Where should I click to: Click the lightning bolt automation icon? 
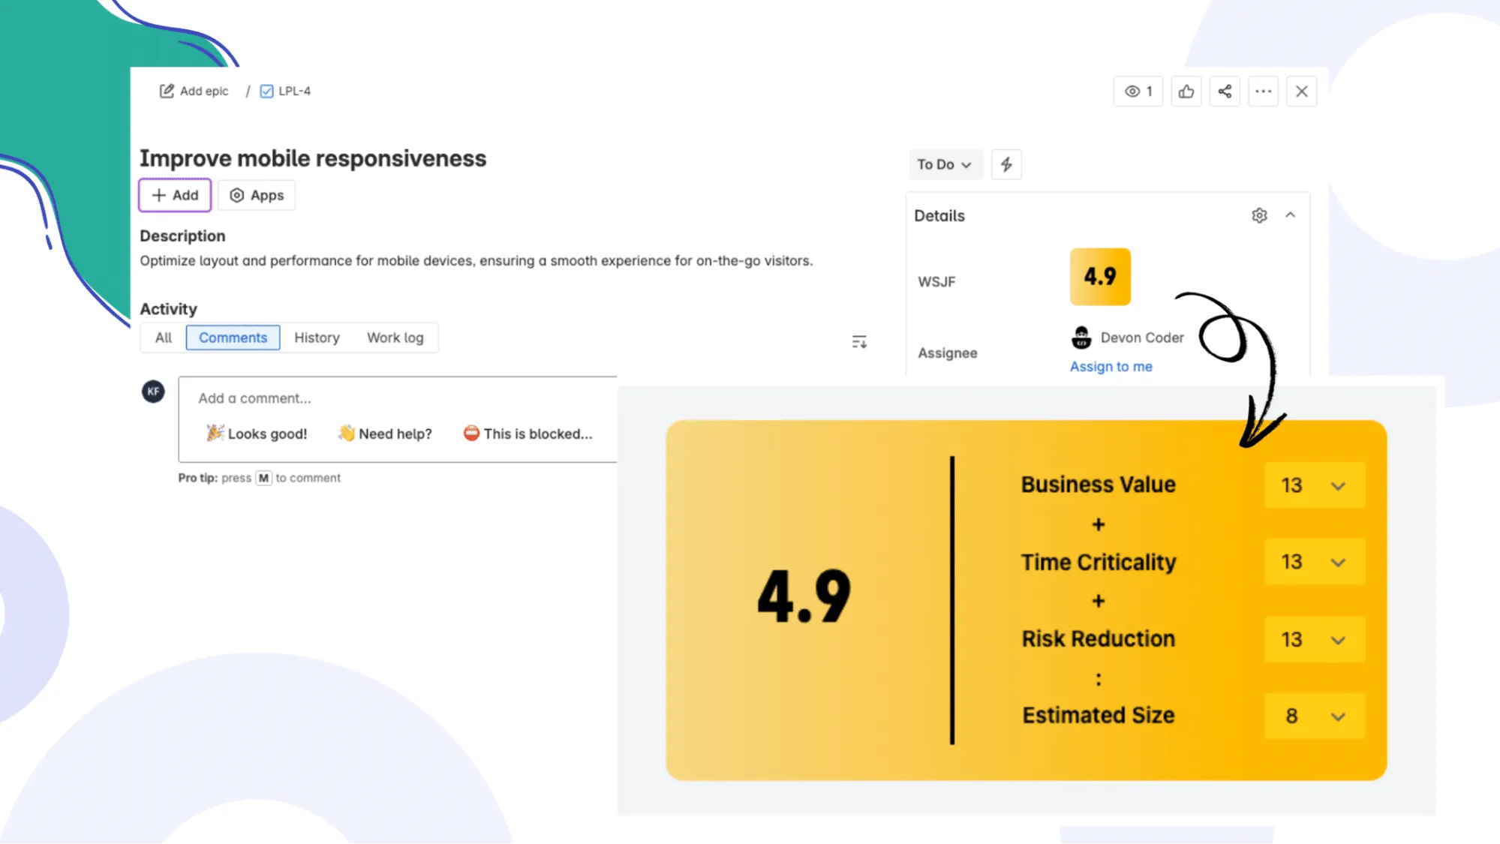(1006, 164)
